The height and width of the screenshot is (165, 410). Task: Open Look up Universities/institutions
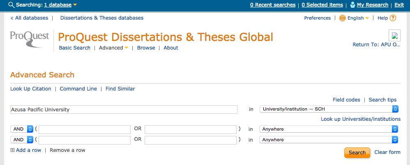361,119
